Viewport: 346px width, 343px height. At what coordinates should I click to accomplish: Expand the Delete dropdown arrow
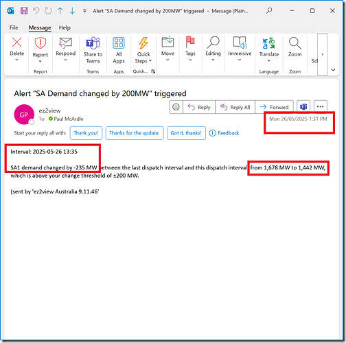coord(16,60)
